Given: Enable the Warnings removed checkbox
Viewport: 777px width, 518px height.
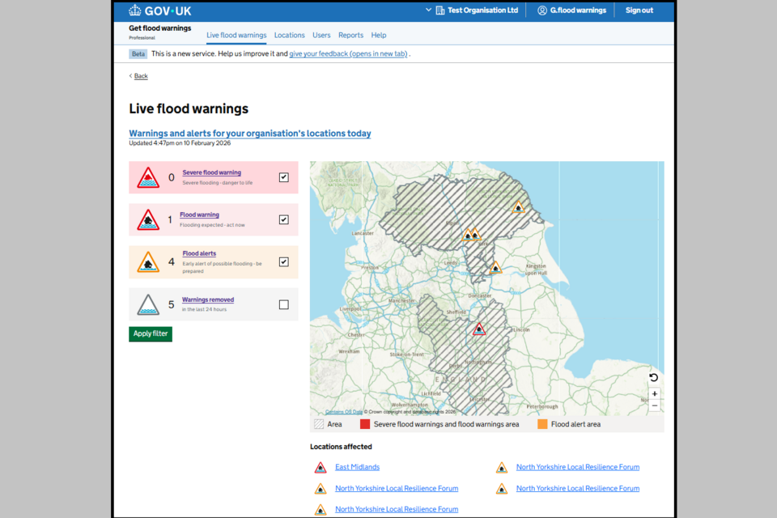Looking at the screenshot, I should [283, 305].
